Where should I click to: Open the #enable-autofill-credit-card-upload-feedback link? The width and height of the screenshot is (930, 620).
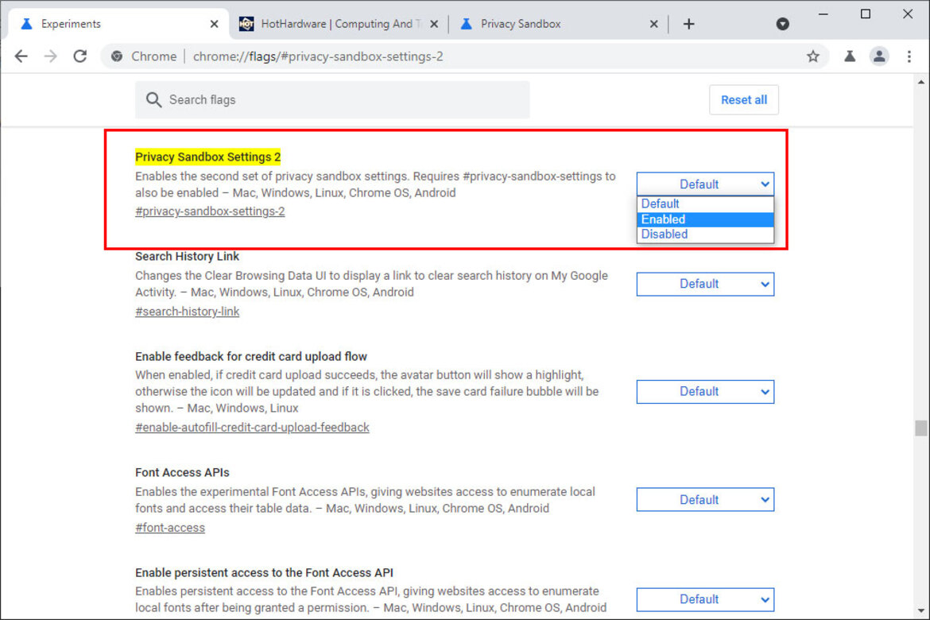click(252, 427)
